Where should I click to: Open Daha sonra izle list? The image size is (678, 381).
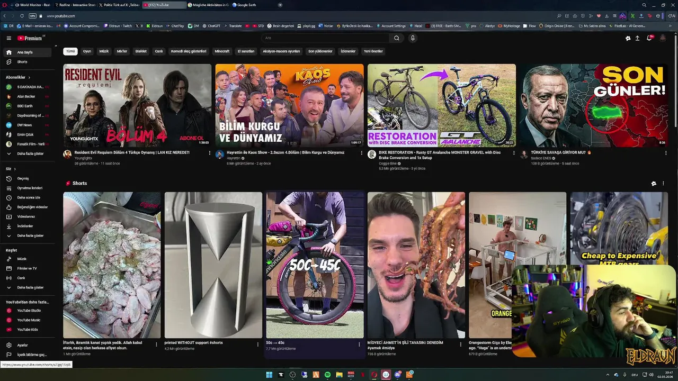28,197
